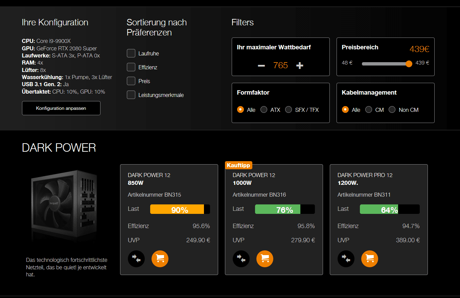The image size is (460, 298).
Task: Click the Wasserkühlung configuration line
Action: [67, 77]
